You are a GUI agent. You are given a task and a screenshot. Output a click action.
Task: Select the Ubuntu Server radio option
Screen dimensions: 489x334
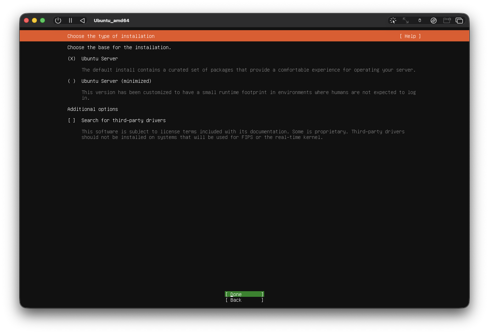[72, 59]
